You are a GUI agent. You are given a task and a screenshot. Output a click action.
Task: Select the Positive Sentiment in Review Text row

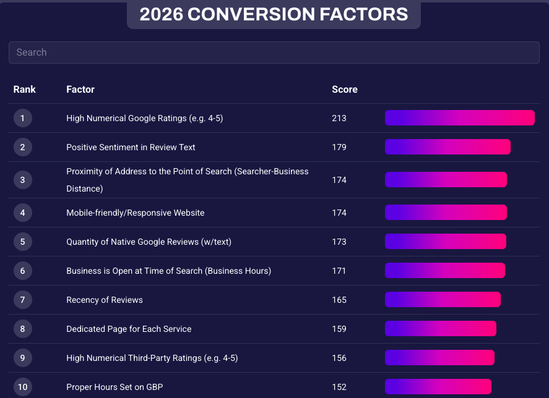[x=131, y=147]
